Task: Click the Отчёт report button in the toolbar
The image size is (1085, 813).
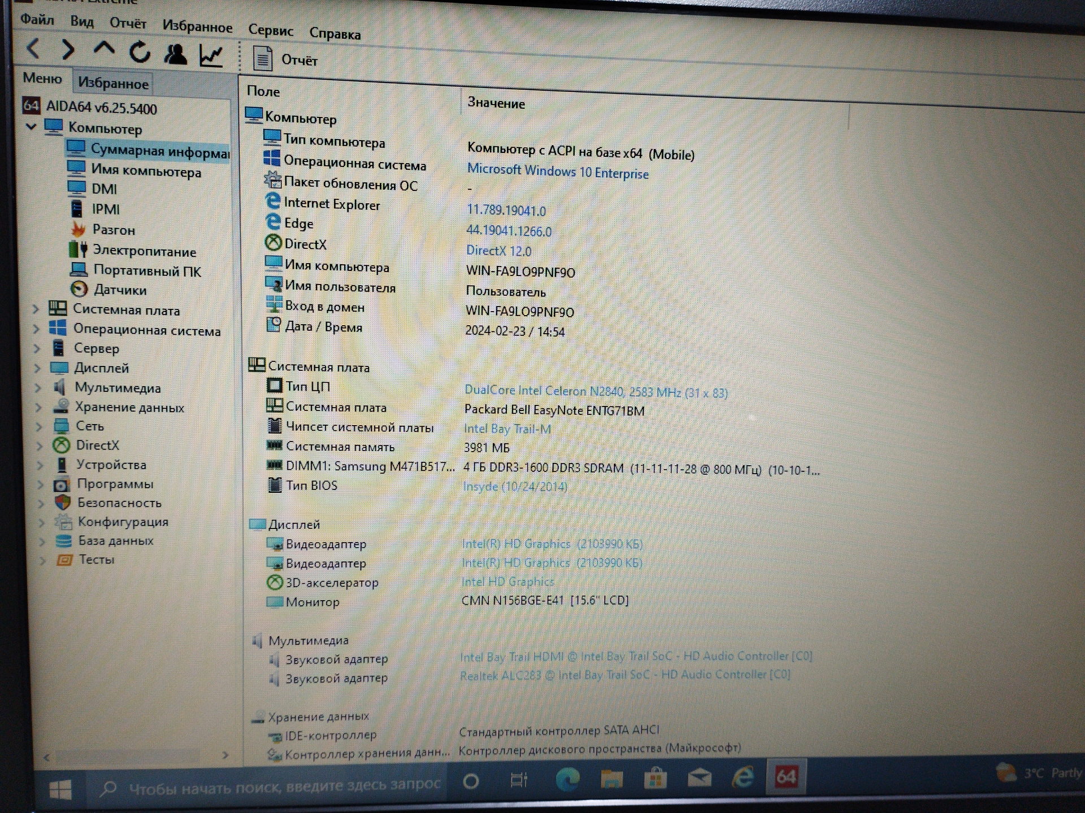Action: [285, 59]
